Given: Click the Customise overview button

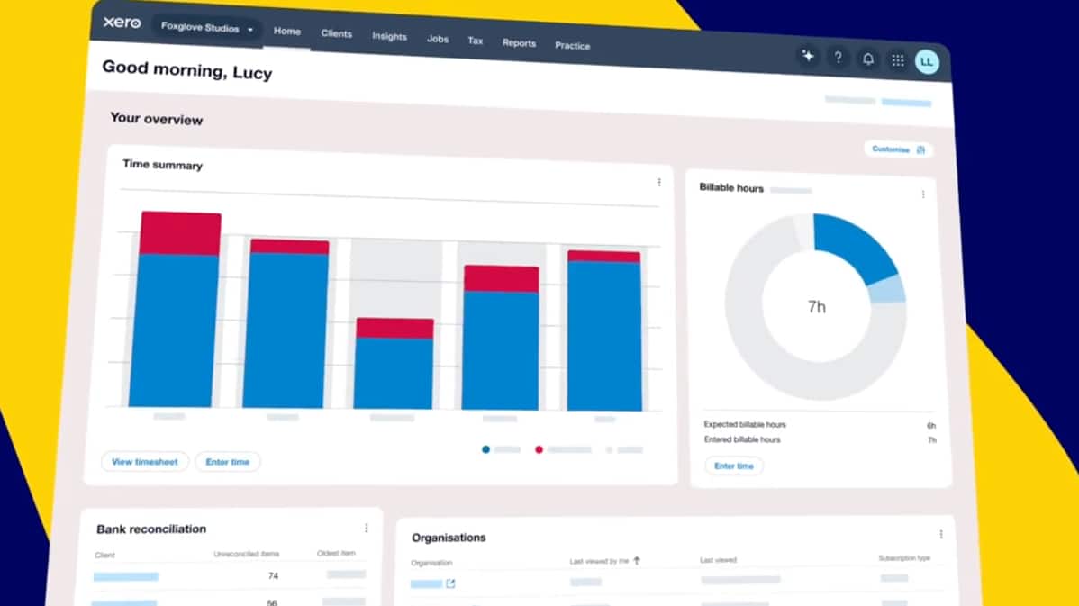Looking at the screenshot, I should pos(898,149).
